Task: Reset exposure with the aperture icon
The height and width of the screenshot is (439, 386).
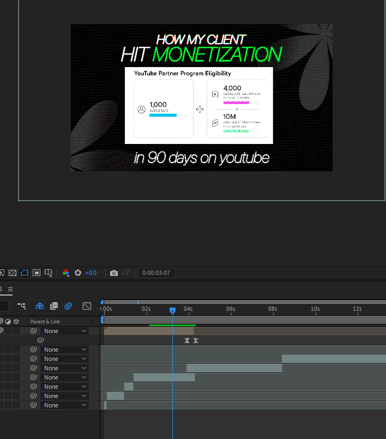Action: coord(78,273)
